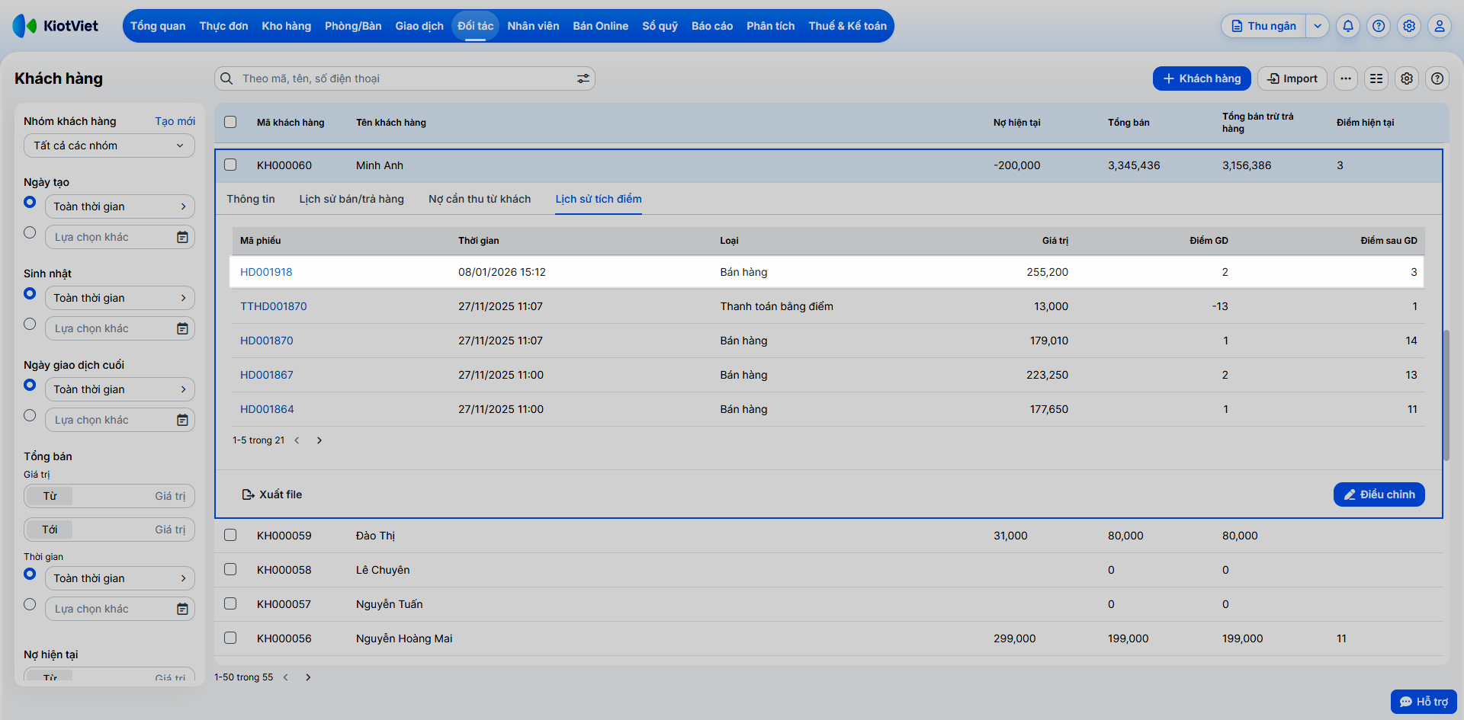Open the Nhóm khách hàng dropdown
Screen dimensions: 1464x720
(109, 146)
